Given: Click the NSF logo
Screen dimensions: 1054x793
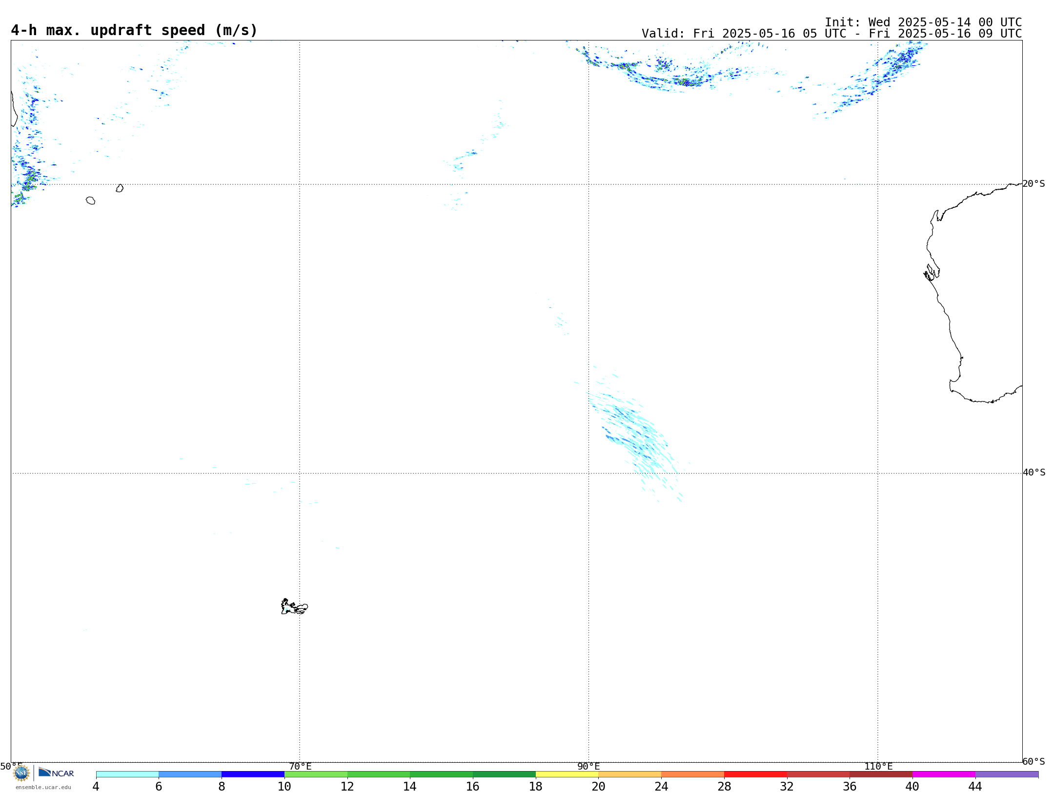Looking at the screenshot, I should (x=21, y=773).
